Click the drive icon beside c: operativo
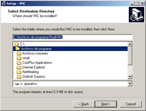The height and width of the screenshot is (111, 146). click(17, 84)
